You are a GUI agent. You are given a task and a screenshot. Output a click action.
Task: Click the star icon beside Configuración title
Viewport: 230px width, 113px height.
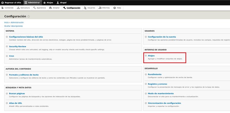(28, 16)
